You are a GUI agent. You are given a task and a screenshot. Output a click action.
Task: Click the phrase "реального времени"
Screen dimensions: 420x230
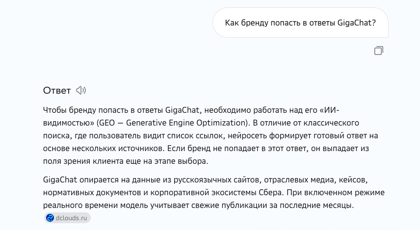[80, 205]
